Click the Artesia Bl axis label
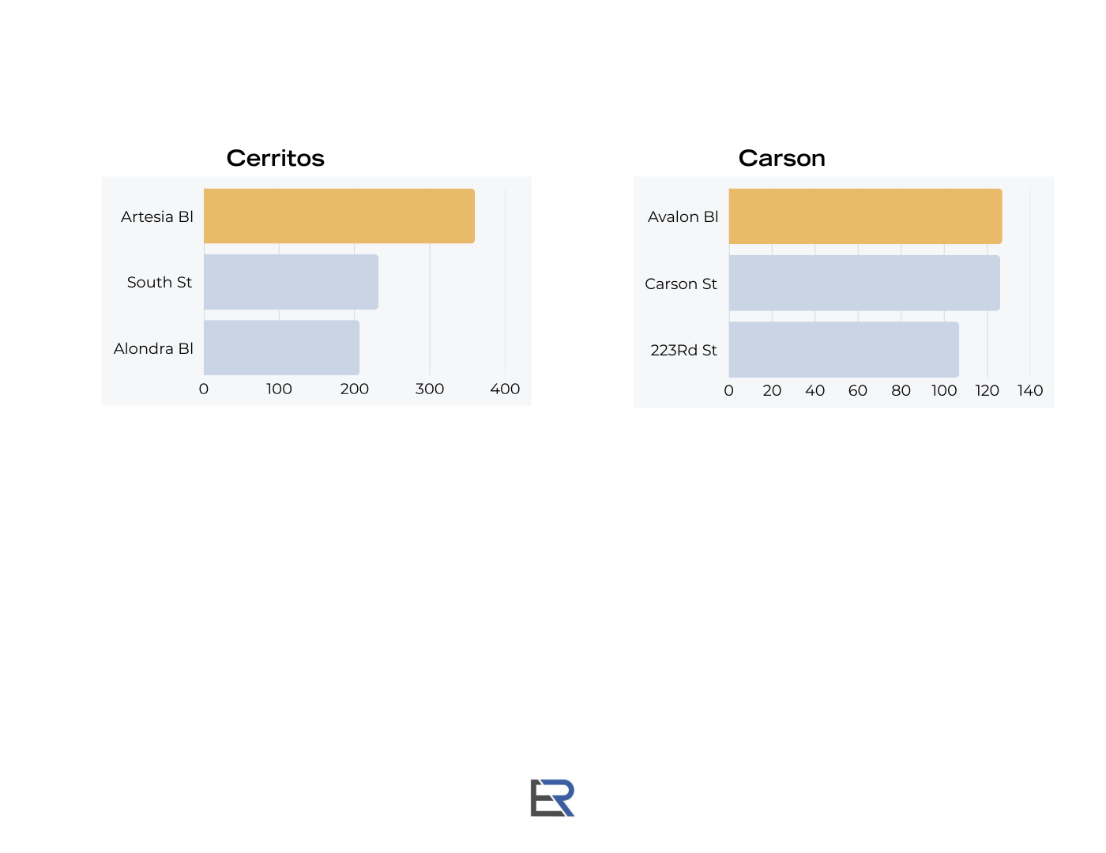Viewport: 1106px width, 853px height. pyautogui.click(x=157, y=216)
